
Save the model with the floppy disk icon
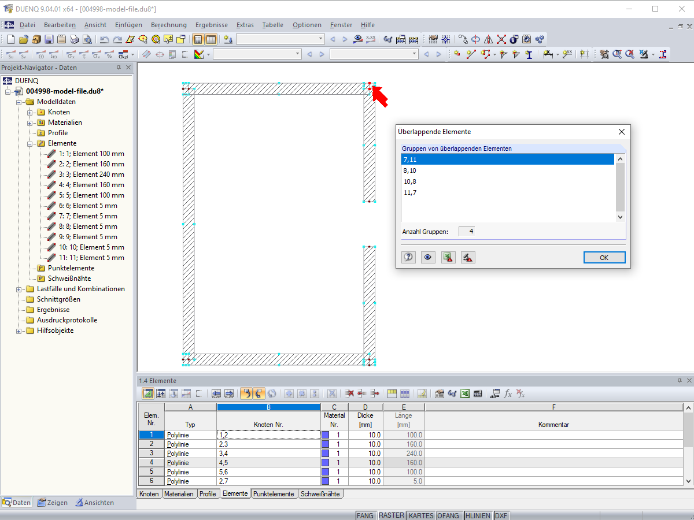(49, 39)
